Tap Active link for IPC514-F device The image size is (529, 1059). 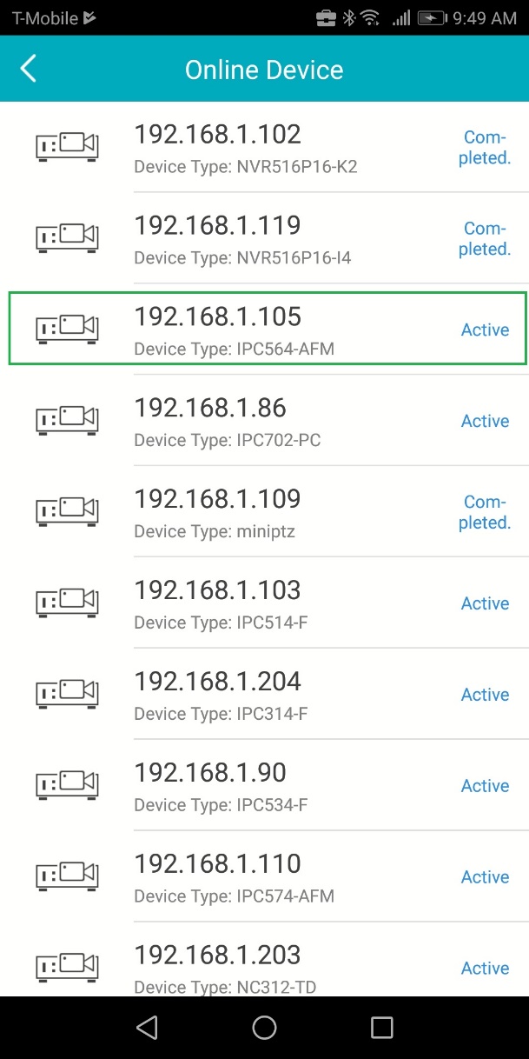point(485,603)
